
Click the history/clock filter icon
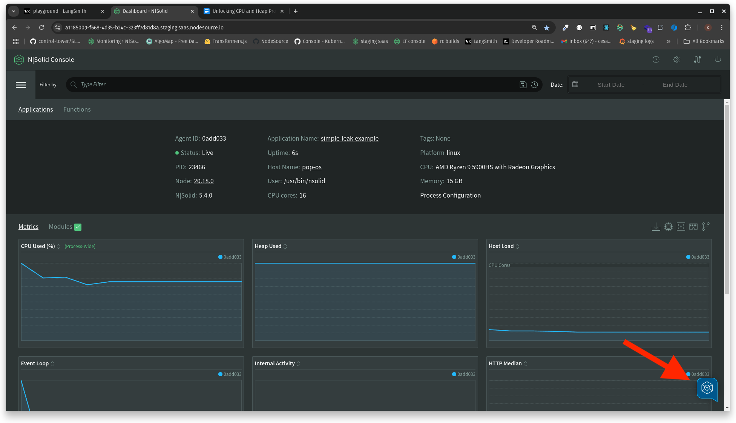pyautogui.click(x=534, y=84)
